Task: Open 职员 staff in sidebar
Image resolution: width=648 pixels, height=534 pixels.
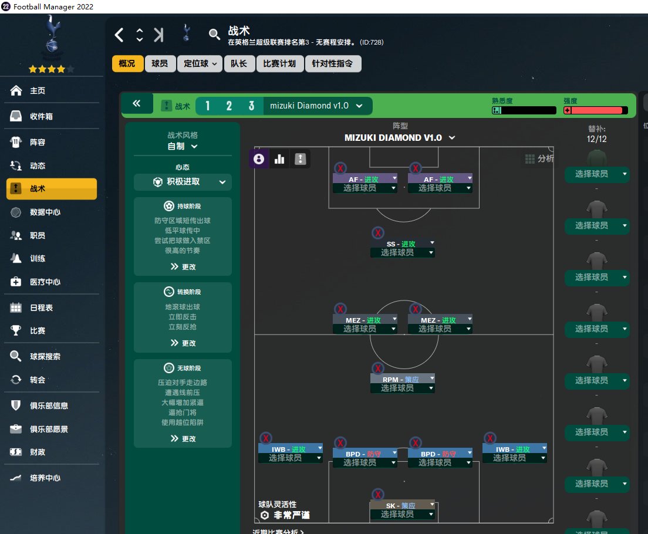Action: click(52, 235)
